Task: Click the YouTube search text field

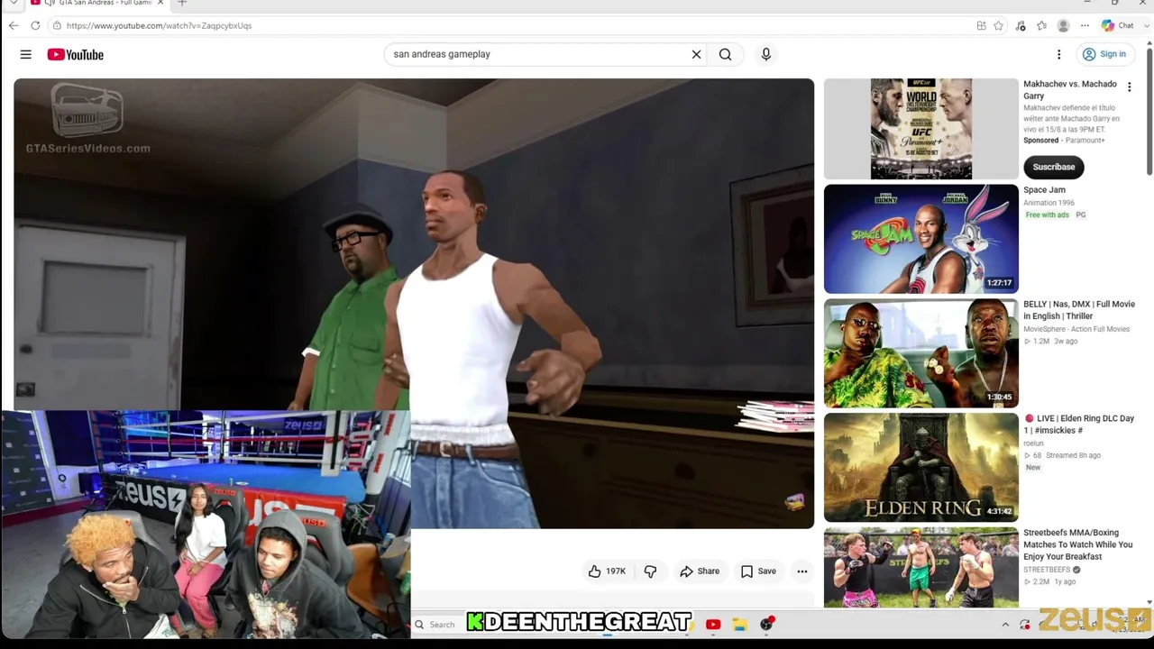Action: click(x=536, y=54)
